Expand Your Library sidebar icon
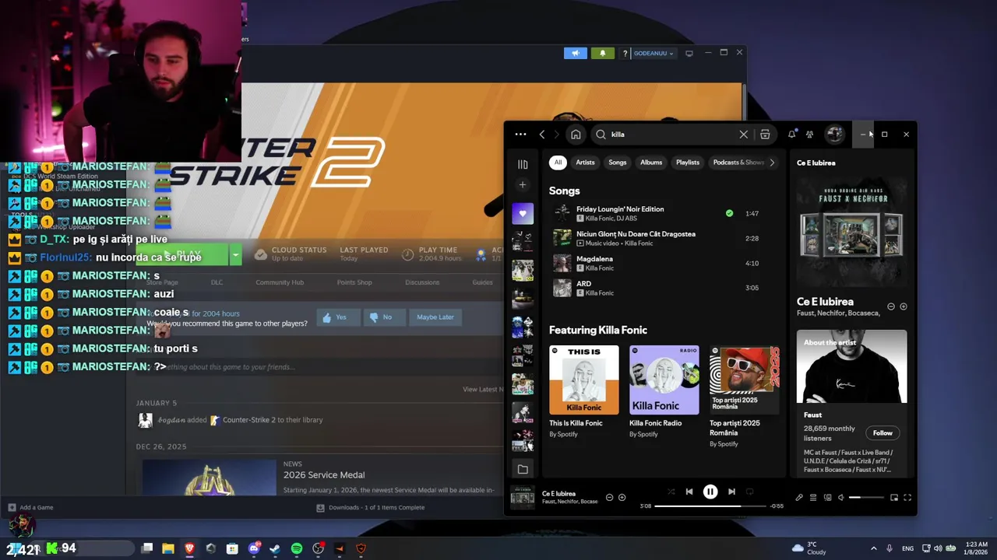The width and height of the screenshot is (997, 560). [x=523, y=164]
